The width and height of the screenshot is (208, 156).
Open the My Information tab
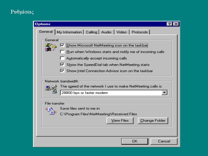(69, 32)
